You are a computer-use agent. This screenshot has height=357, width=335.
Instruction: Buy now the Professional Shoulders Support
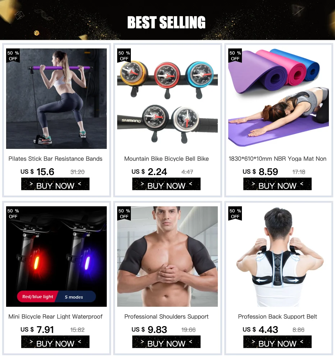166,342
